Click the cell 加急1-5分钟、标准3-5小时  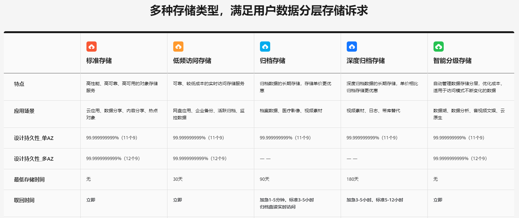click(287, 200)
